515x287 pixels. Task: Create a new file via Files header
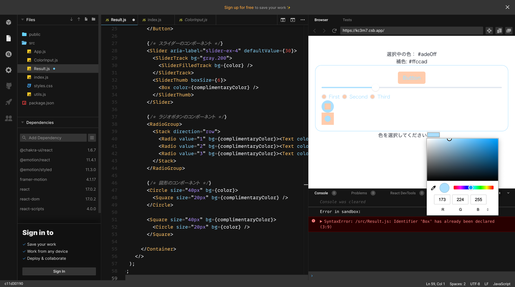[x=86, y=19]
